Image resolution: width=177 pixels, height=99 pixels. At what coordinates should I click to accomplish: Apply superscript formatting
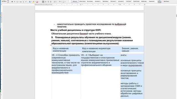[26, 2]
